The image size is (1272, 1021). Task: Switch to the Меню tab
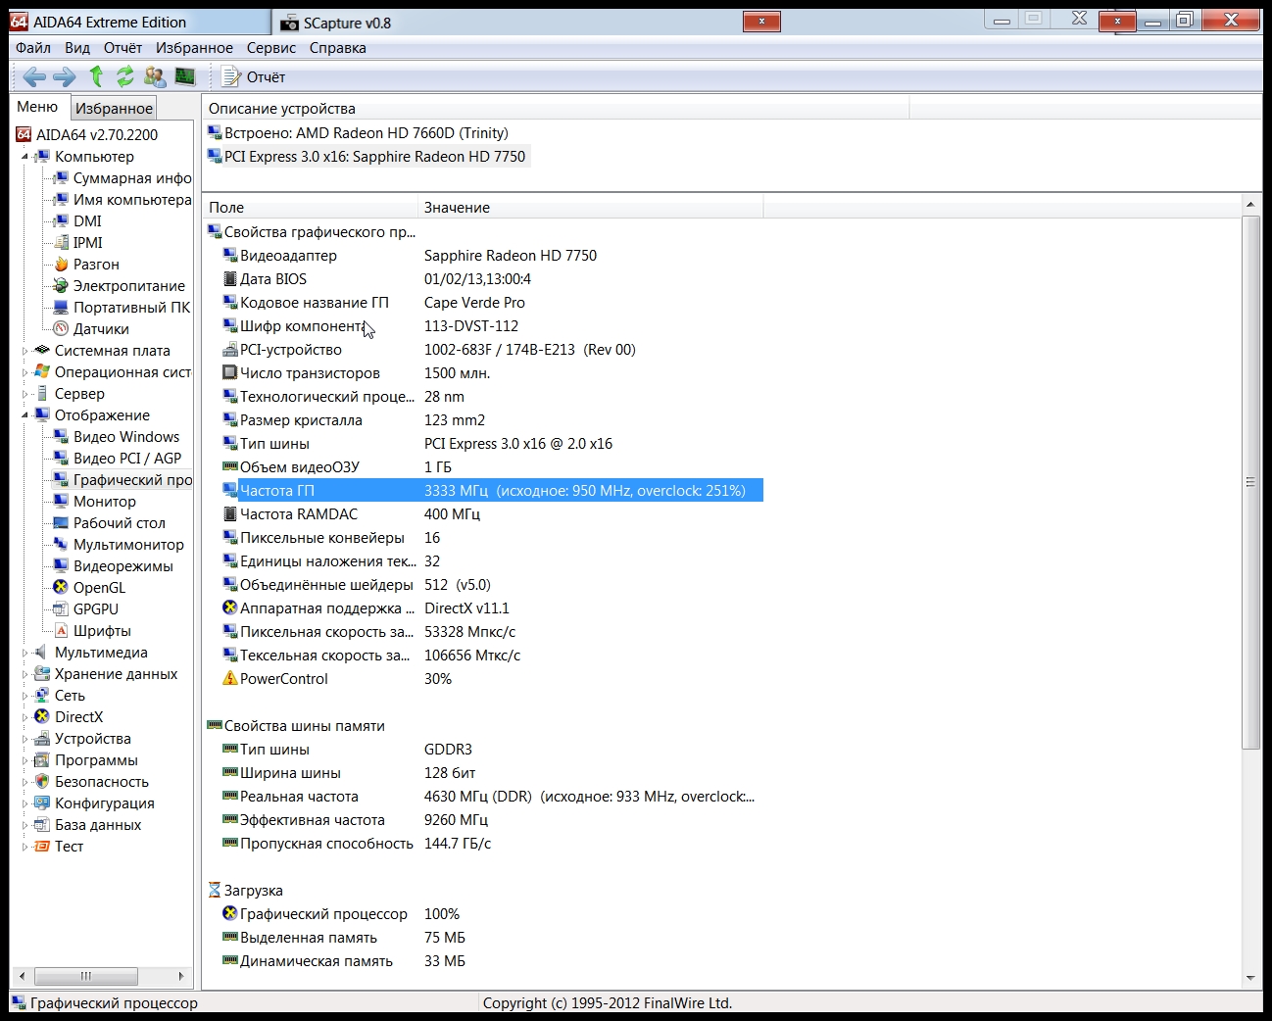(x=37, y=107)
